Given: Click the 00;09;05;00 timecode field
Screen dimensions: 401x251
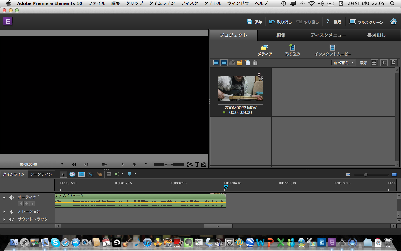Looking at the screenshot, I should (x=29, y=164).
